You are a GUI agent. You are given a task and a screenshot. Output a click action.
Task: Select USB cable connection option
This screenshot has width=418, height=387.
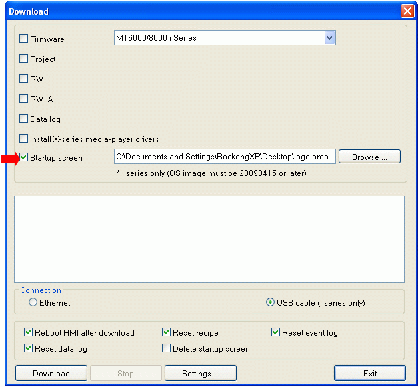pos(270,302)
